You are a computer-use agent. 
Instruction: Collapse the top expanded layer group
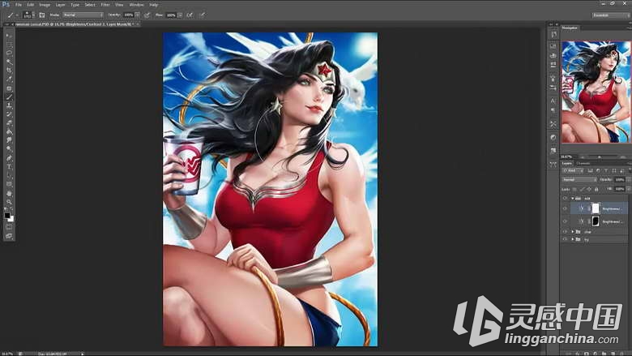pos(572,199)
